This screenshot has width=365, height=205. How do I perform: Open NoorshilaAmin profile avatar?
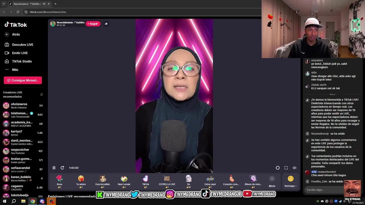pyautogui.click(x=53, y=24)
